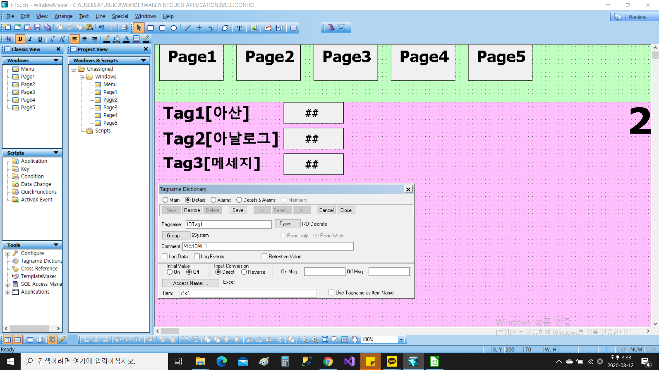This screenshot has width=659, height=370.
Task: Select the Historical Trend tool
Action: pyautogui.click(x=279, y=28)
